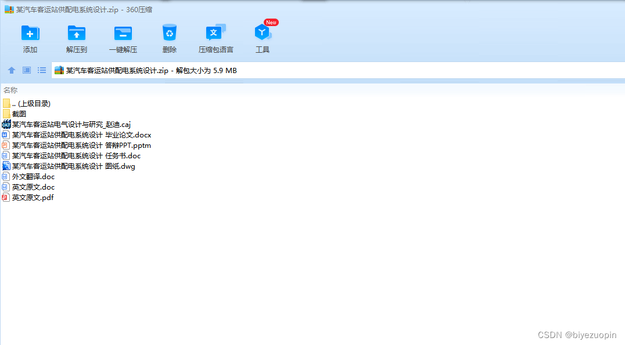The image size is (625, 345).
Task: Click the 工具 text label
Action: pos(263,50)
